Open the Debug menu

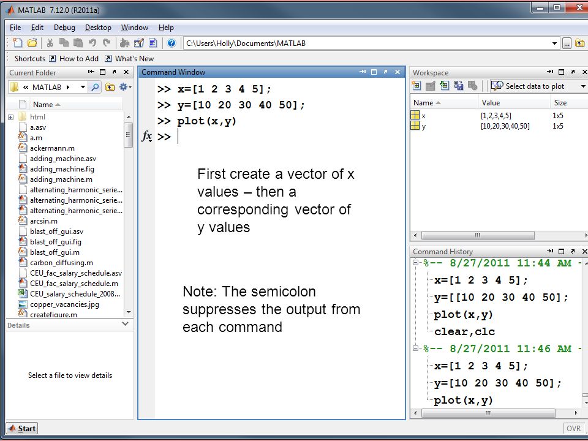pyautogui.click(x=64, y=28)
